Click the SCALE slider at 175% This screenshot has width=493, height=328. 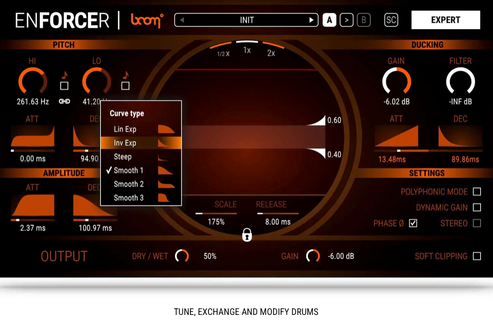tap(216, 213)
